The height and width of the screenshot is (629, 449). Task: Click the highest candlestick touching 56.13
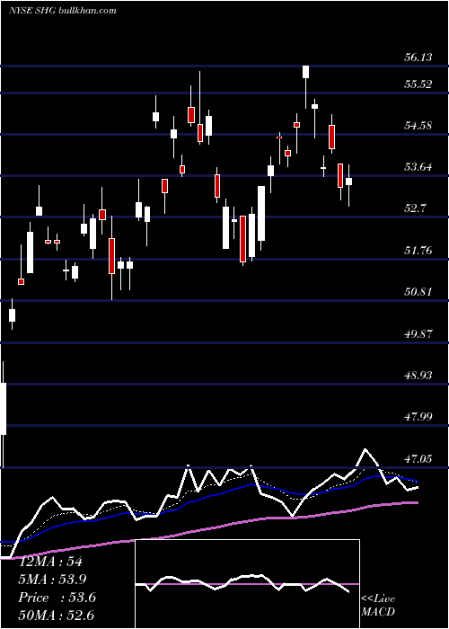[306, 86]
